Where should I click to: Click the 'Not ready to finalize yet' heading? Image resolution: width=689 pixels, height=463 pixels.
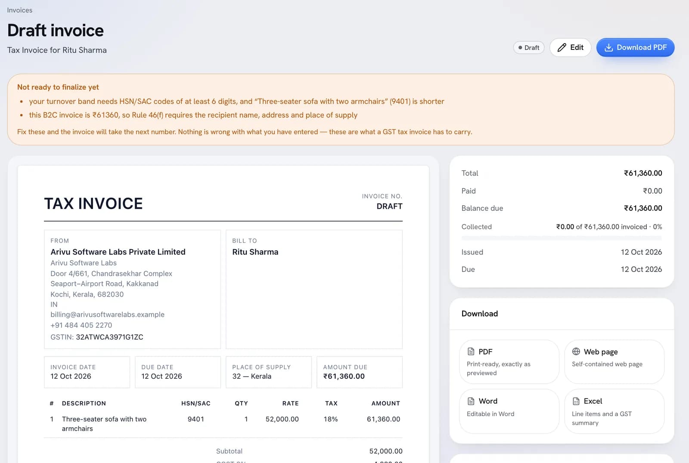coord(58,87)
